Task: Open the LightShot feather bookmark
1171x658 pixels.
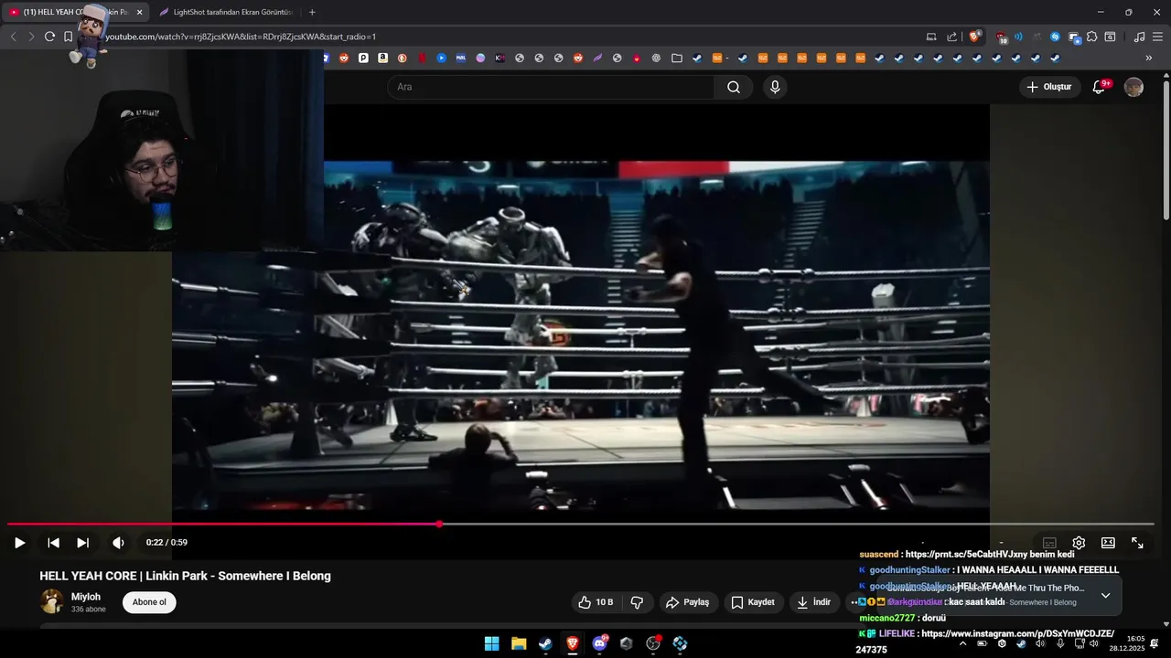Action: (x=597, y=58)
